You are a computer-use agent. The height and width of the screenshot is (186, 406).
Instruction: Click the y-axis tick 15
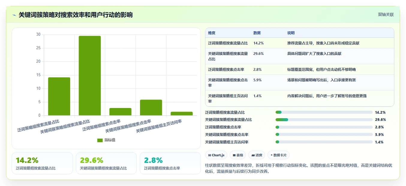[38, 75]
